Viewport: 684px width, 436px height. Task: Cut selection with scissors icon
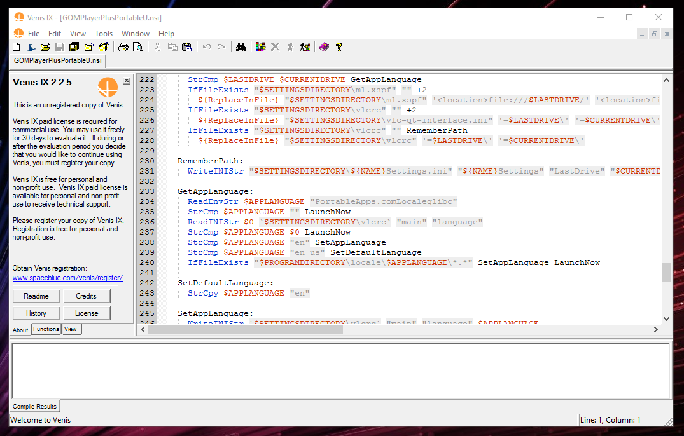pos(157,47)
